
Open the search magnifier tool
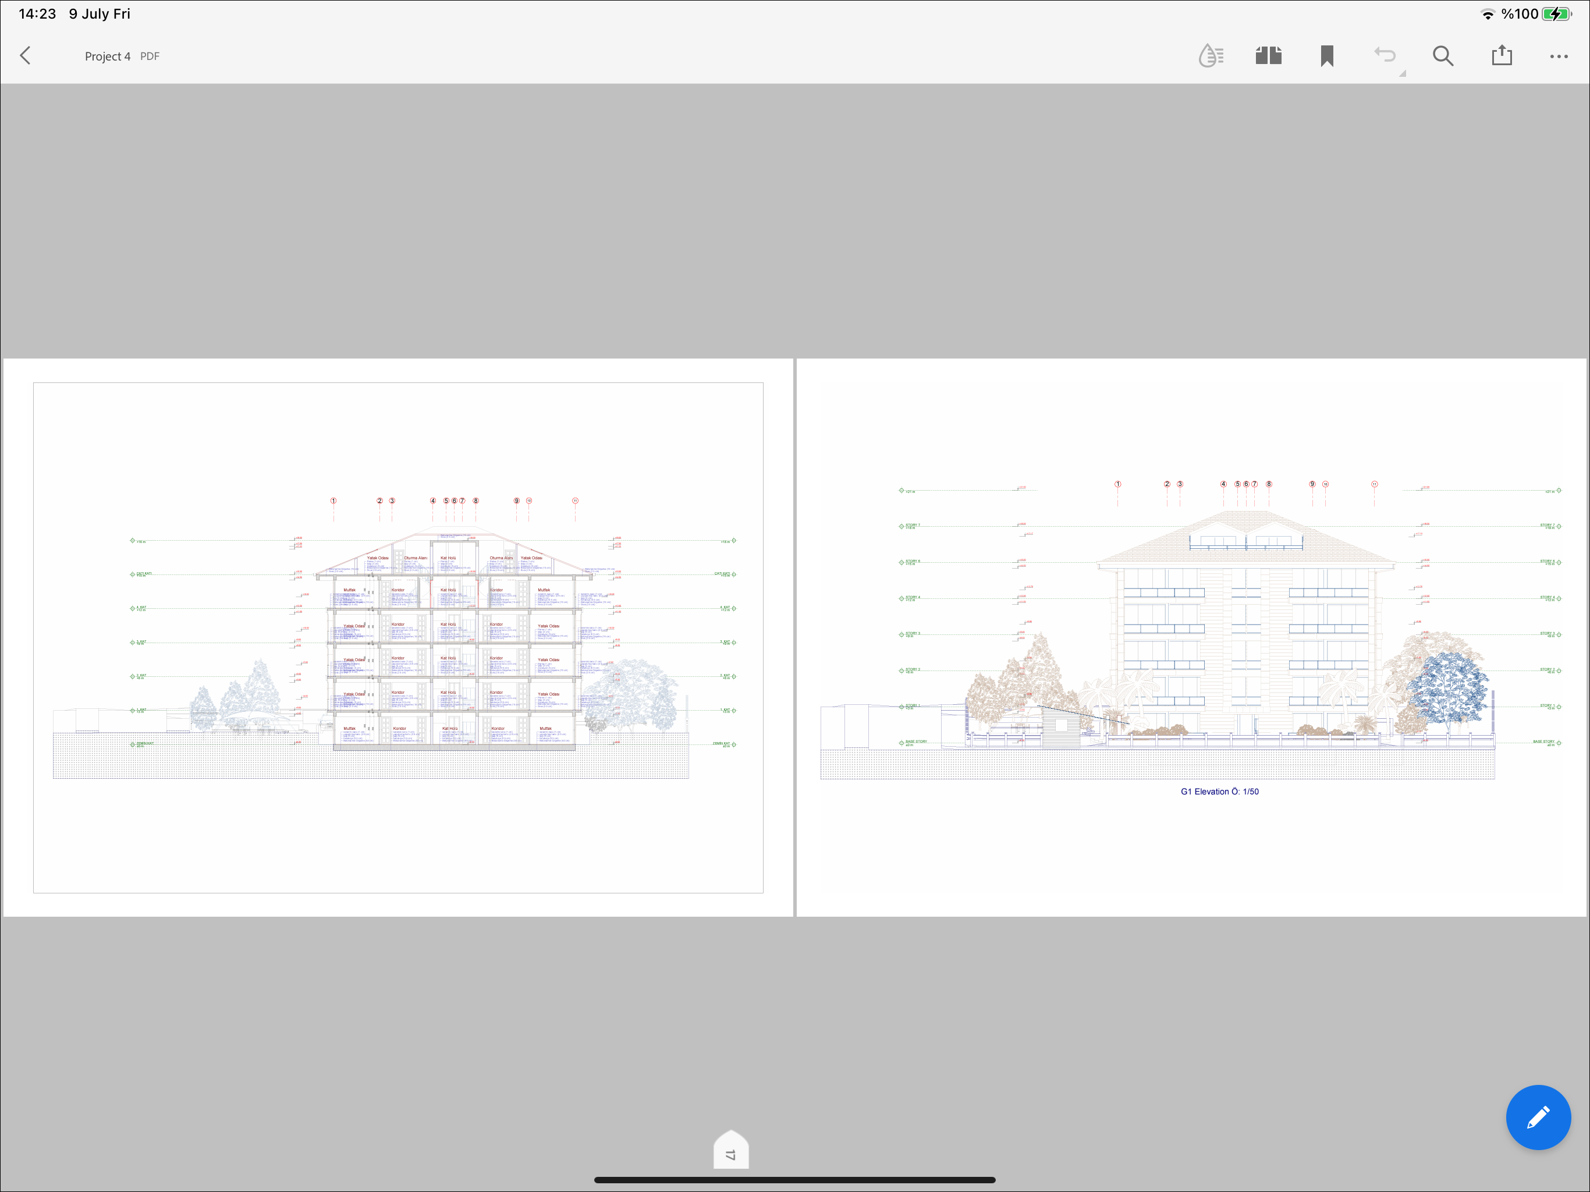1443,56
